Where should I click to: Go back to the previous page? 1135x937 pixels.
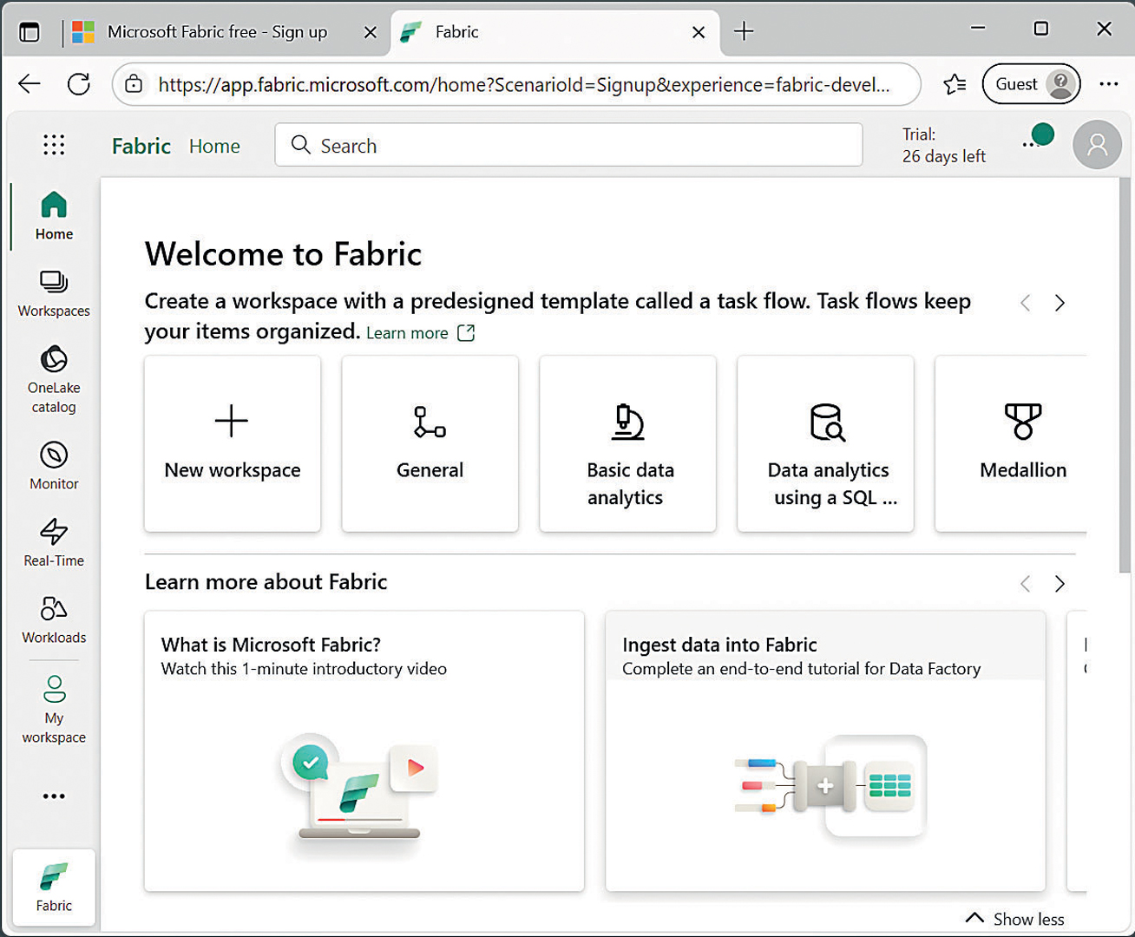point(30,84)
